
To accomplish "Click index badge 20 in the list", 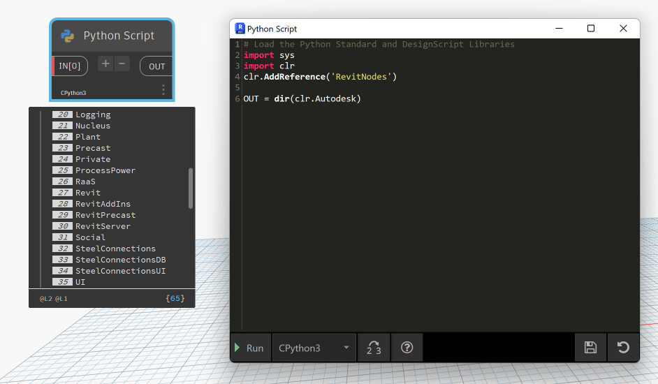I will tap(63, 115).
